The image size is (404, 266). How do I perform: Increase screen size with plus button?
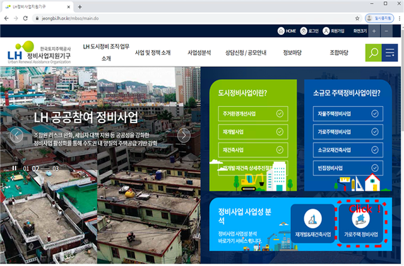374,31
